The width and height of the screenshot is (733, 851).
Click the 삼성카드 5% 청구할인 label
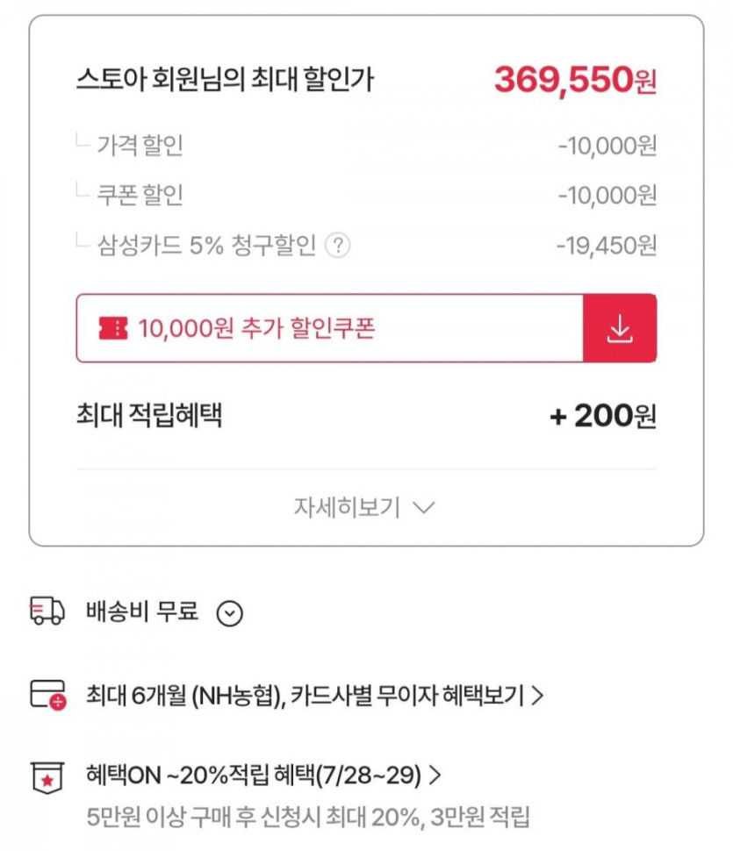coord(205,247)
